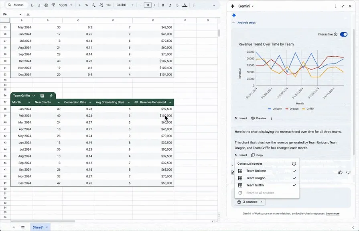Uncheck Team Dragon as a source
Image resolution: width=359 pixels, height=231 pixels.
tap(267, 178)
